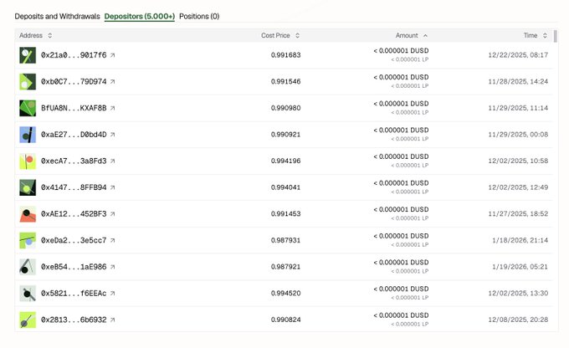
Task: Click avatar of address BfUA8N...KXAF8B
Action: pos(28,108)
